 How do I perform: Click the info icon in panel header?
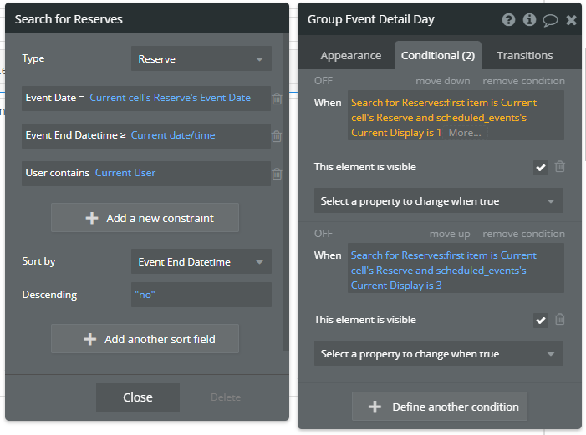click(x=529, y=20)
